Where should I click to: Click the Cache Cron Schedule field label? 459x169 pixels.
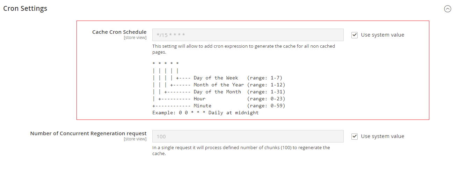119,32
